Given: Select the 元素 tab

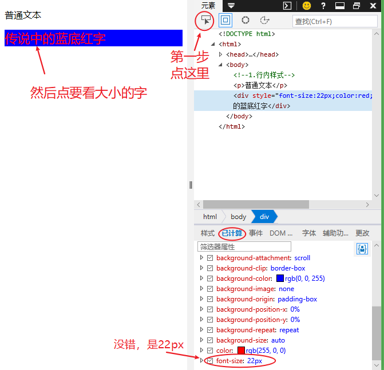Looking at the screenshot, I should point(208,5).
